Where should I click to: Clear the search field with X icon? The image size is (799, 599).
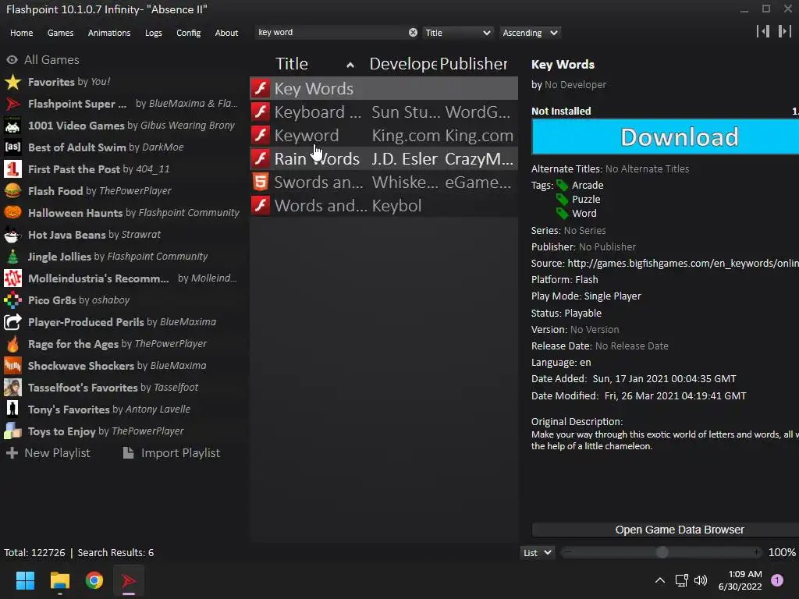click(414, 33)
